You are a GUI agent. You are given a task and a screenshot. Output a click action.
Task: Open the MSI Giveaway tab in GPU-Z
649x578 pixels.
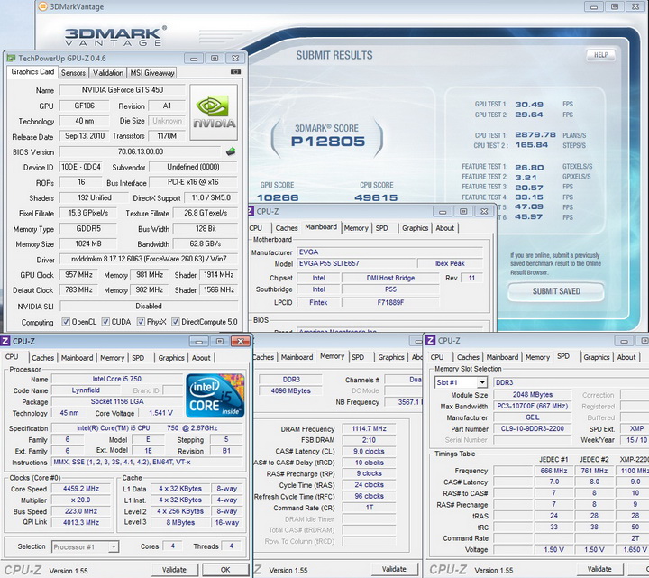point(152,73)
